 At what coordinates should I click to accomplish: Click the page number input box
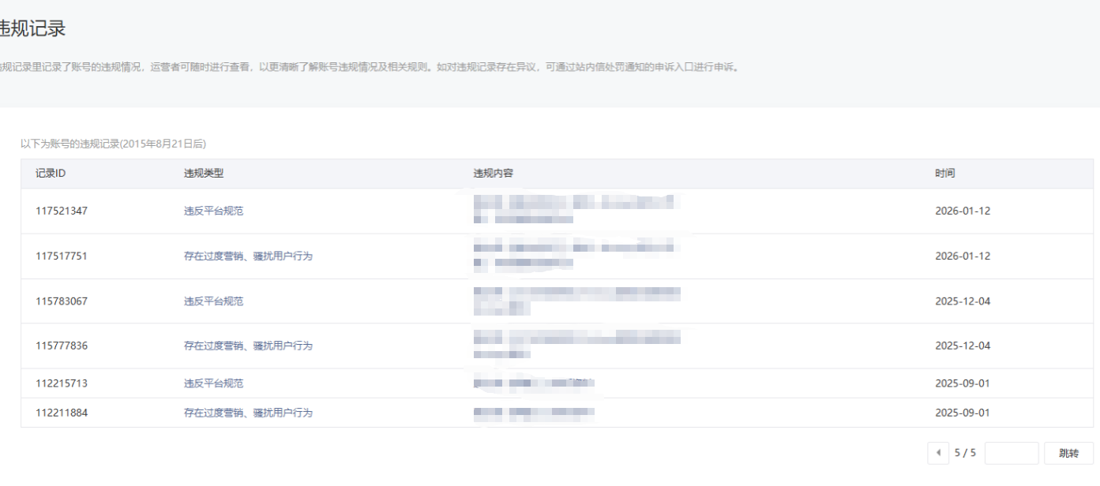(1011, 453)
